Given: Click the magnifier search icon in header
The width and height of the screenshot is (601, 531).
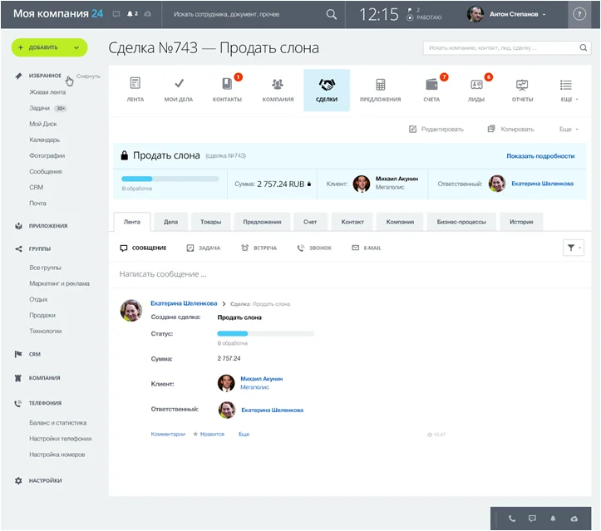Looking at the screenshot, I should [x=332, y=14].
